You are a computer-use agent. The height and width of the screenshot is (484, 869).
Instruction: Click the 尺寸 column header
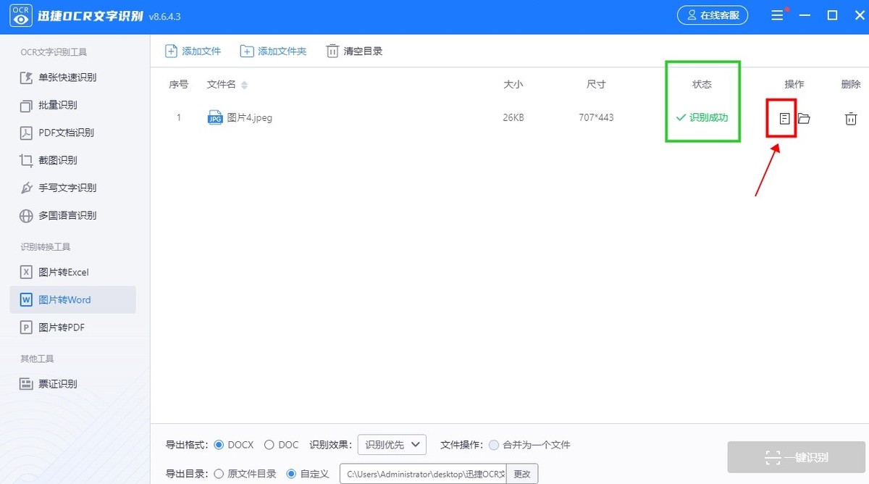(596, 84)
